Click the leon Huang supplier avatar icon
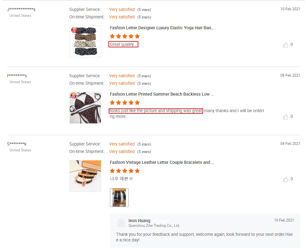 [x=121, y=223]
